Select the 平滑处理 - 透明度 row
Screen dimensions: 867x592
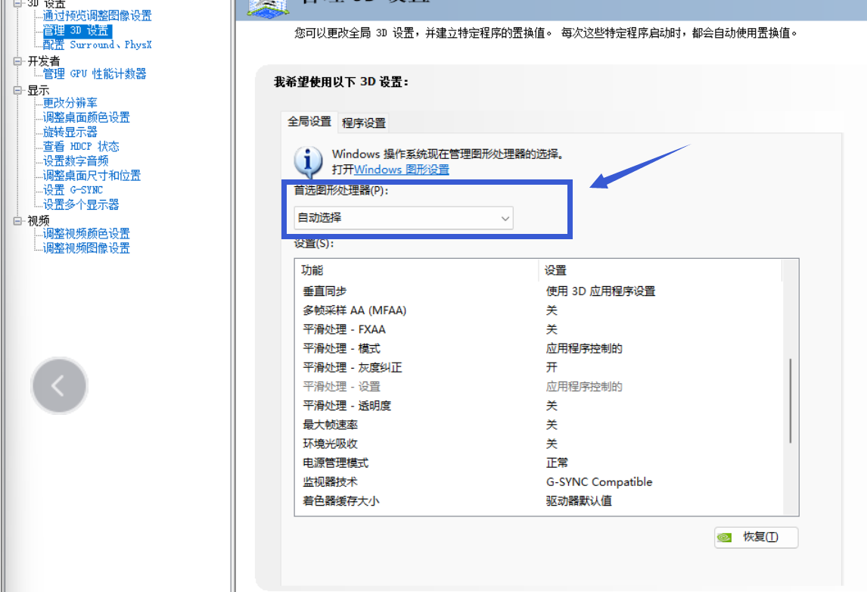pos(539,406)
